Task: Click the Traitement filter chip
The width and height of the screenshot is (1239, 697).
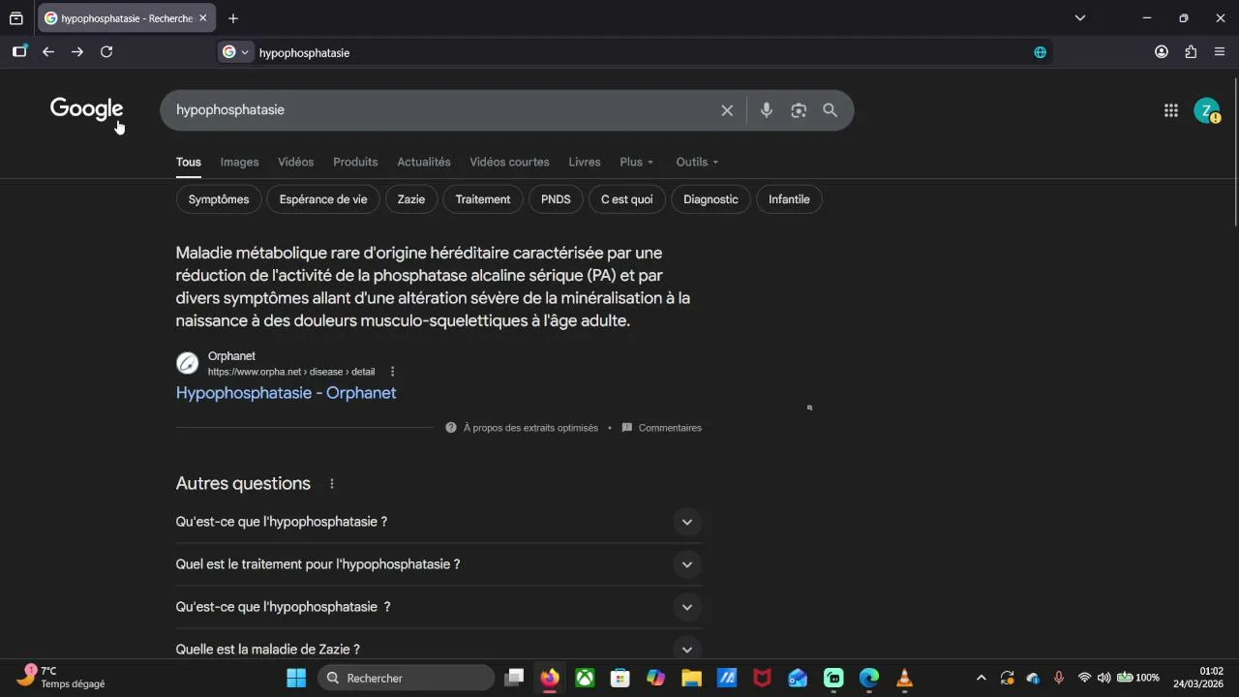Action: (483, 199)
